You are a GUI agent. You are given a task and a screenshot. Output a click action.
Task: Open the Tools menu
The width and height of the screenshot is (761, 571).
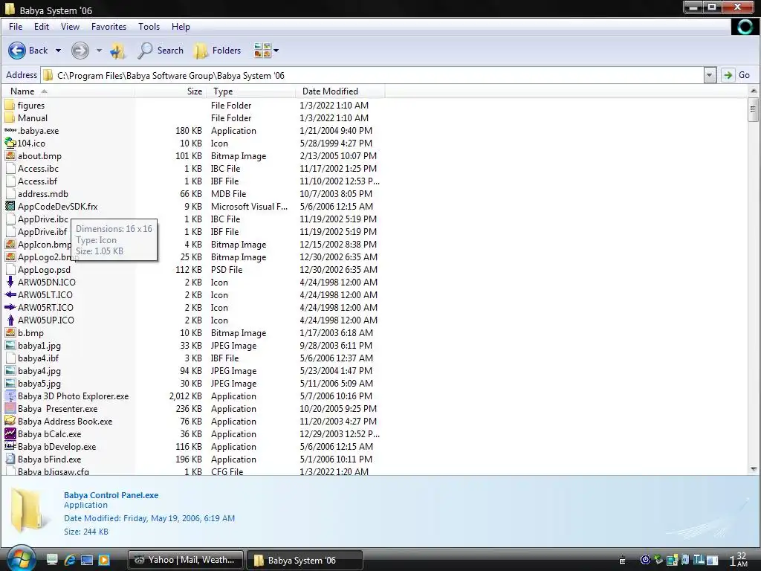point(149,27)
